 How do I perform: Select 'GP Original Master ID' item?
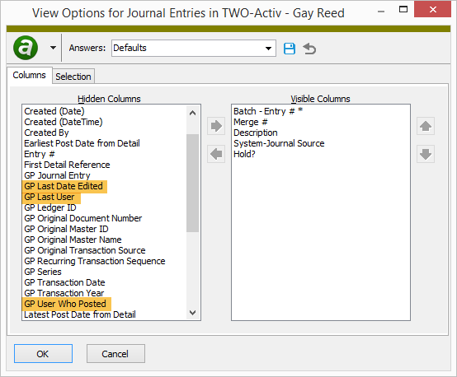click(x=67, y=229)
